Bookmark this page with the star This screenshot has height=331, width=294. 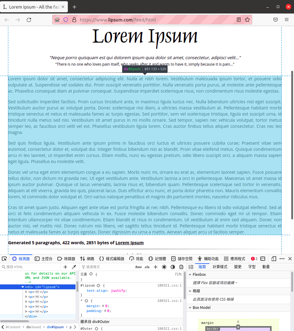(247, 20)
